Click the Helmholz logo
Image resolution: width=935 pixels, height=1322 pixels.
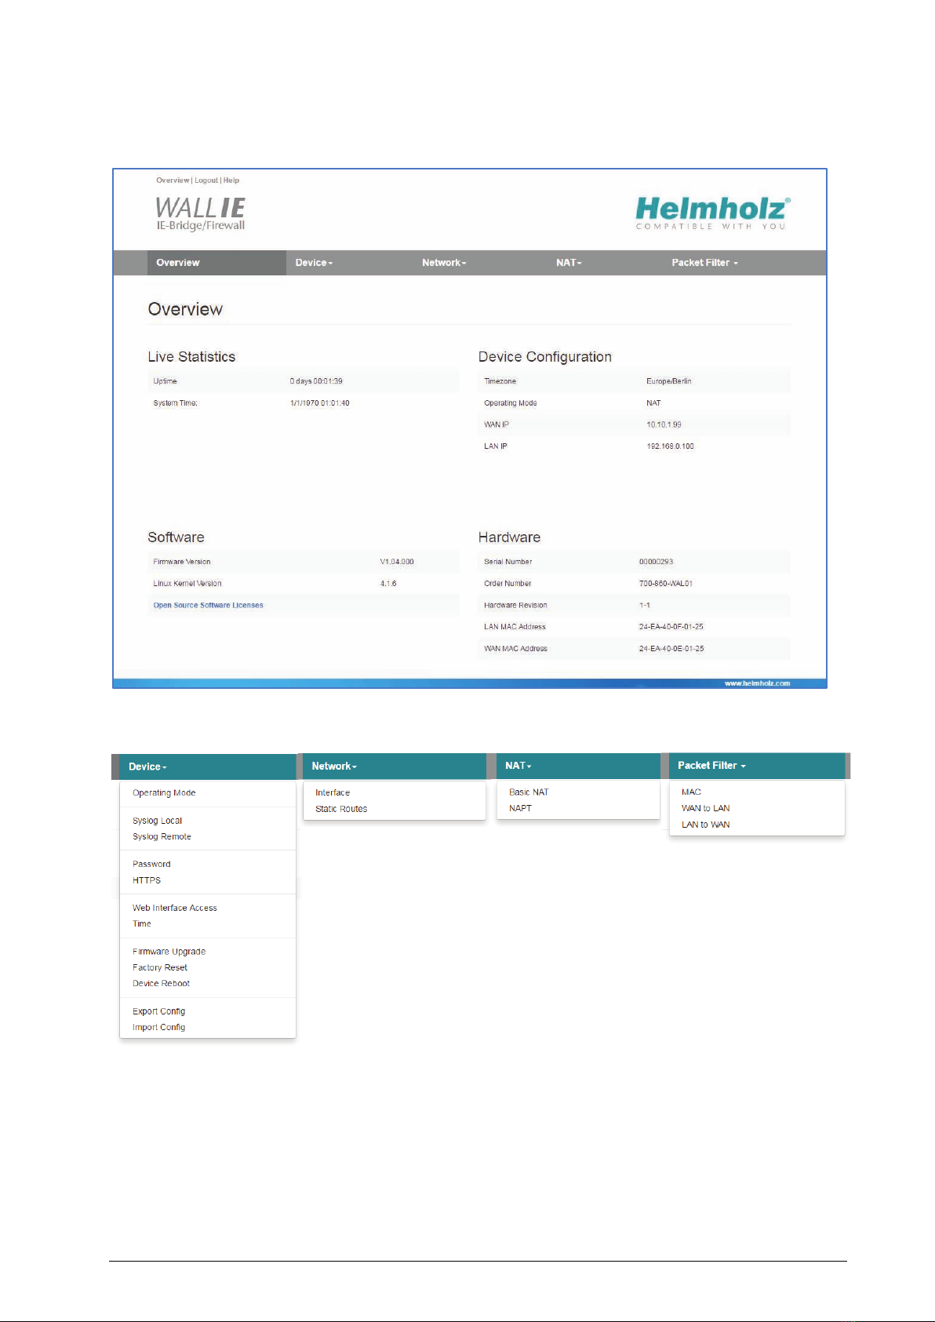(x=712, y=213)
